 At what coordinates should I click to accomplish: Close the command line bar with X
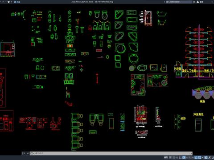24,153
